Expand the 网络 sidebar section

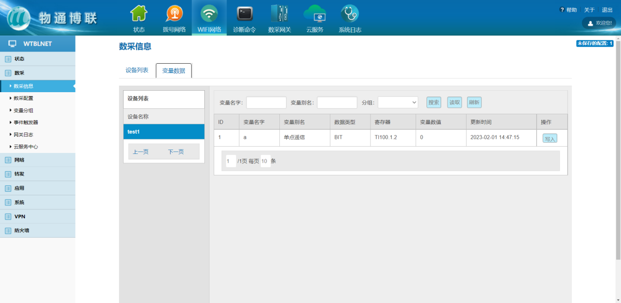20,160
